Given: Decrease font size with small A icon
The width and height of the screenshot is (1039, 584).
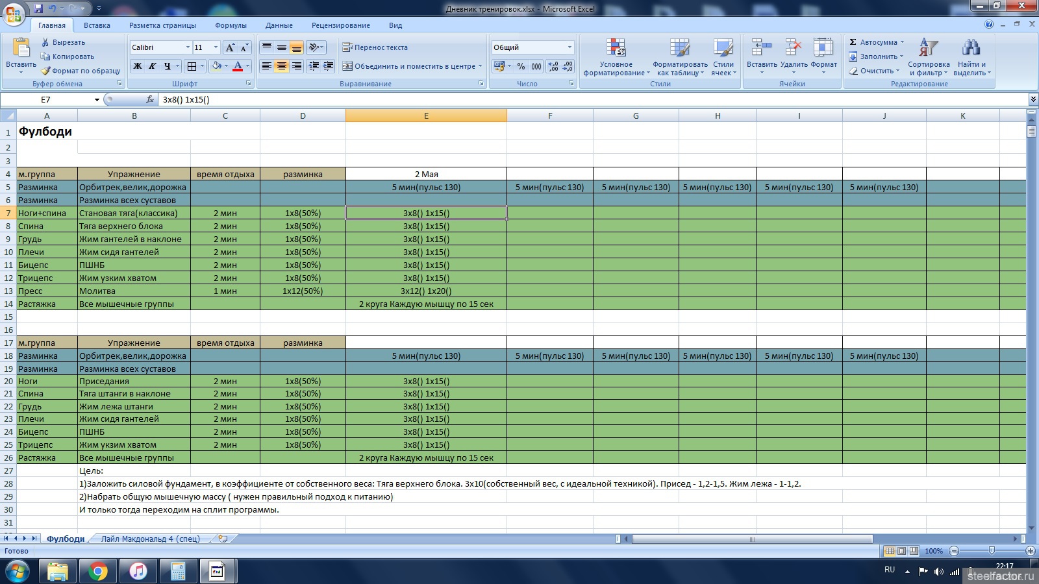Looking at the screenshot, I should [244, 47].
